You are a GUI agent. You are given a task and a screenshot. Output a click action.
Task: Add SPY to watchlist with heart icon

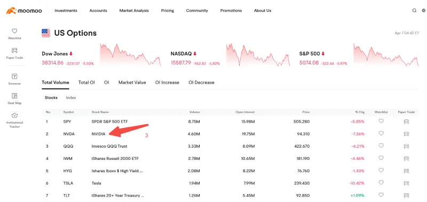point(381,122)
